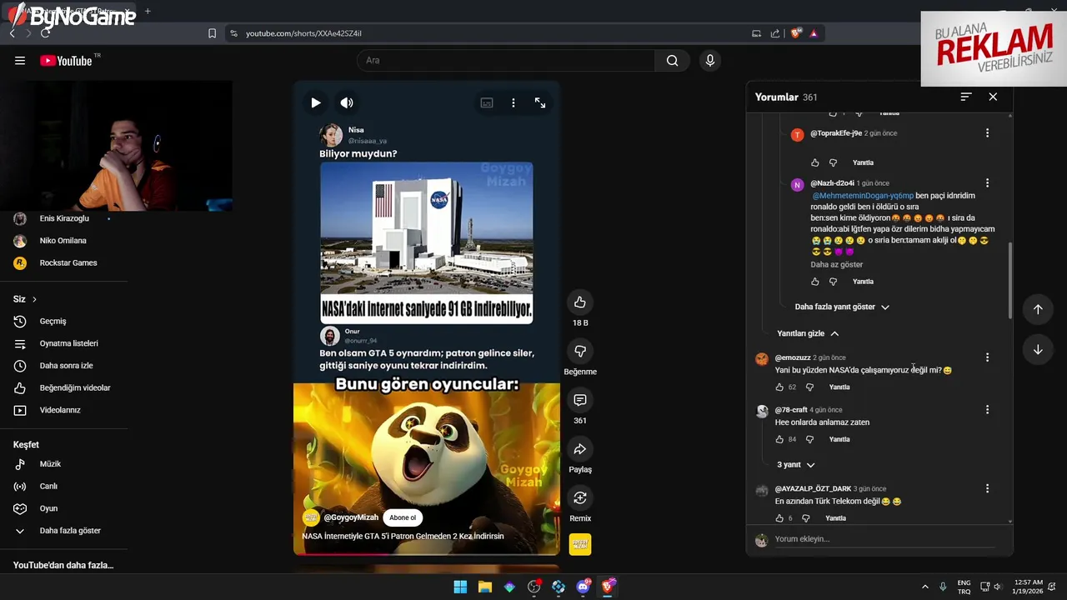Image resolution: width=1067 pixels, height=600 pixels.
Task: Close the Yorumlar comments panel
Action: tap(993, 97)
